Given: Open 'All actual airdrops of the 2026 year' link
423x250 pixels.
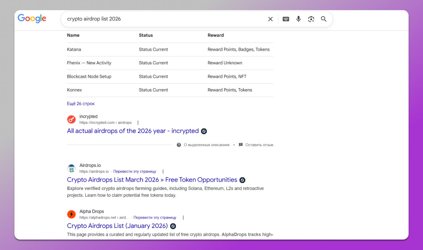Looking at the screenshot, I should coord(133,131).
